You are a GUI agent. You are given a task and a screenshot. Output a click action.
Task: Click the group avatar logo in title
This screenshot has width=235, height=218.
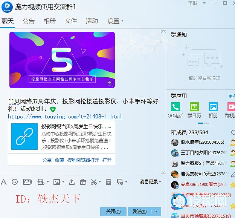(x=7, y=7)
